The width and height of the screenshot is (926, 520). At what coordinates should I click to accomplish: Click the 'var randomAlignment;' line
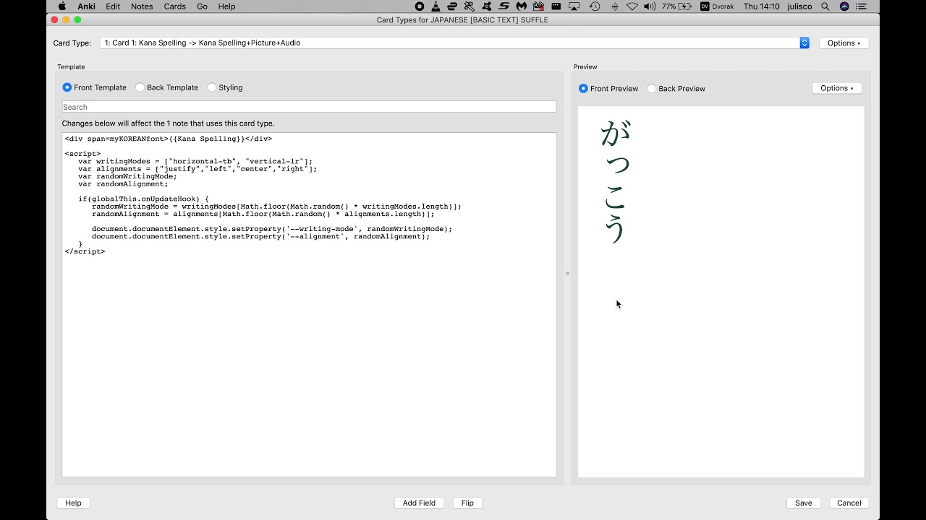[x=123, y=184]
